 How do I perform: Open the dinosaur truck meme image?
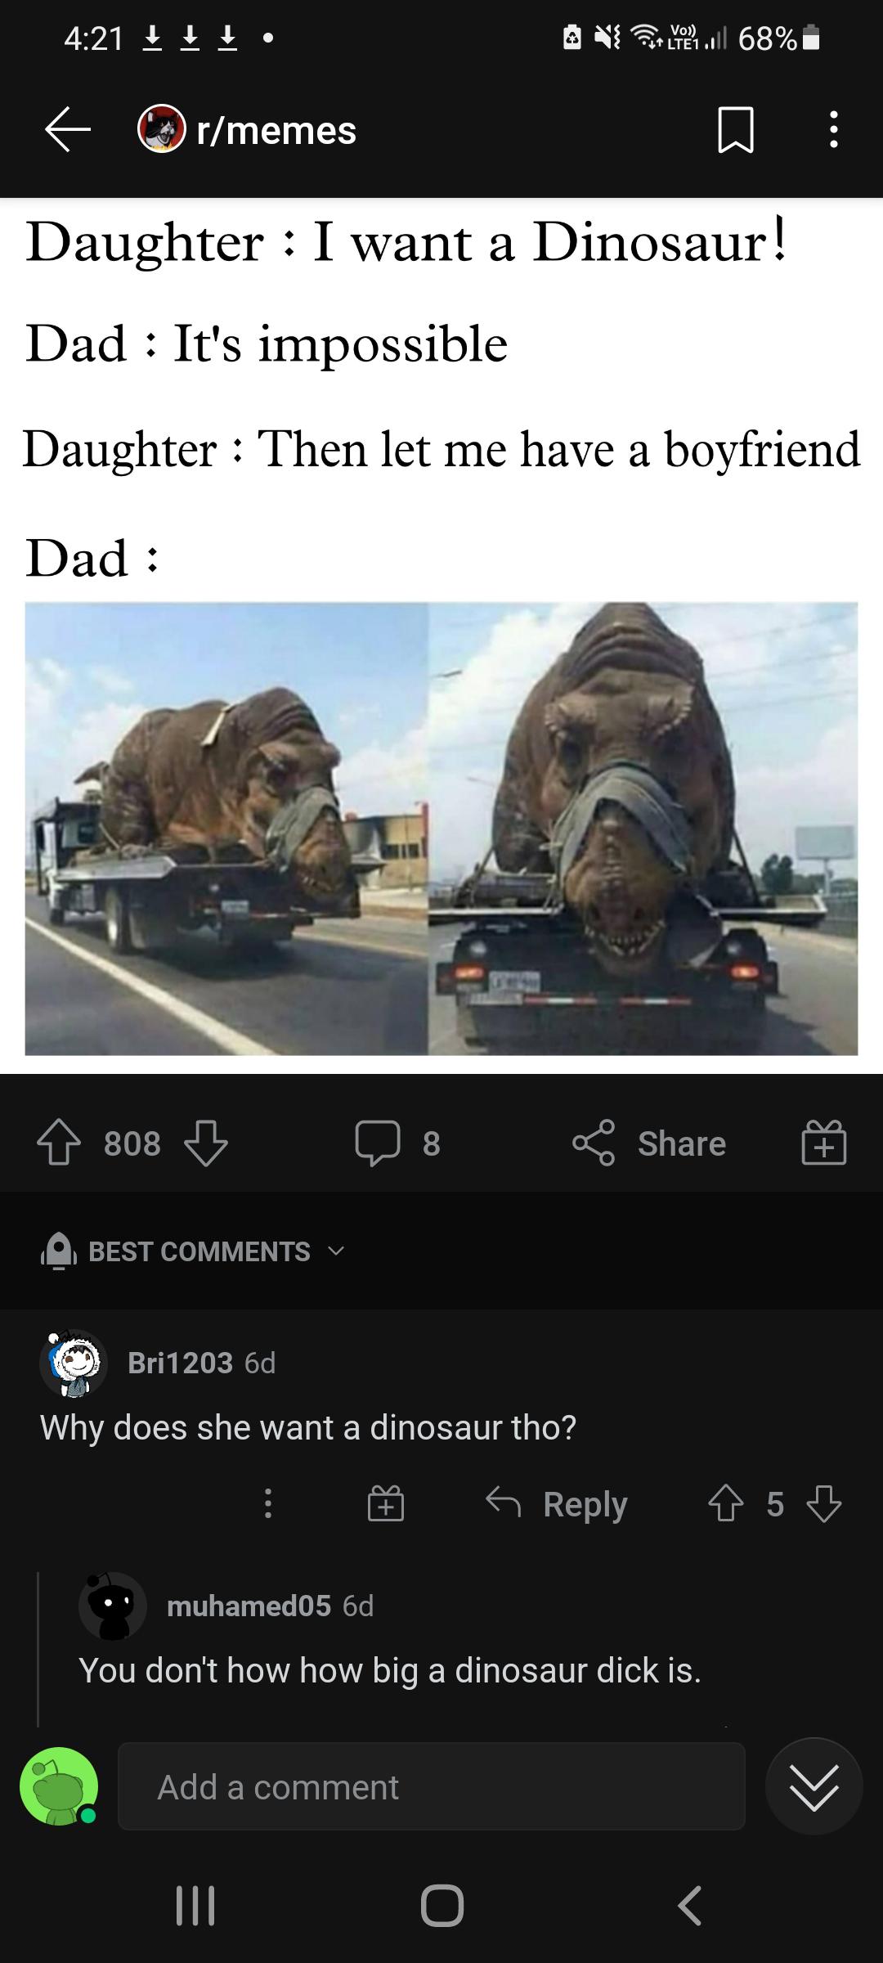click(441, 829)
